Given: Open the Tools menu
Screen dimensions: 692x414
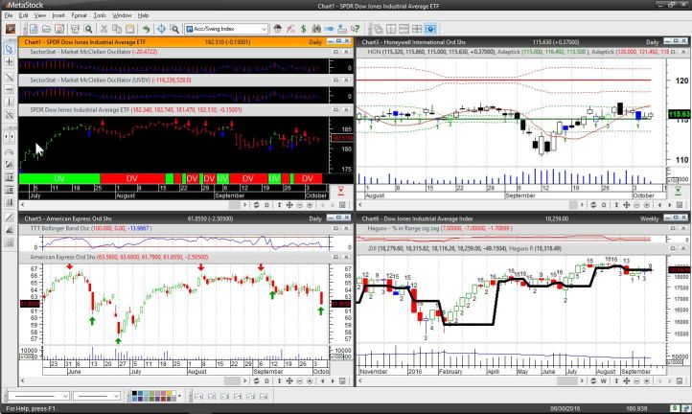Looking at the screenshot, I should (x=100, y=15).
